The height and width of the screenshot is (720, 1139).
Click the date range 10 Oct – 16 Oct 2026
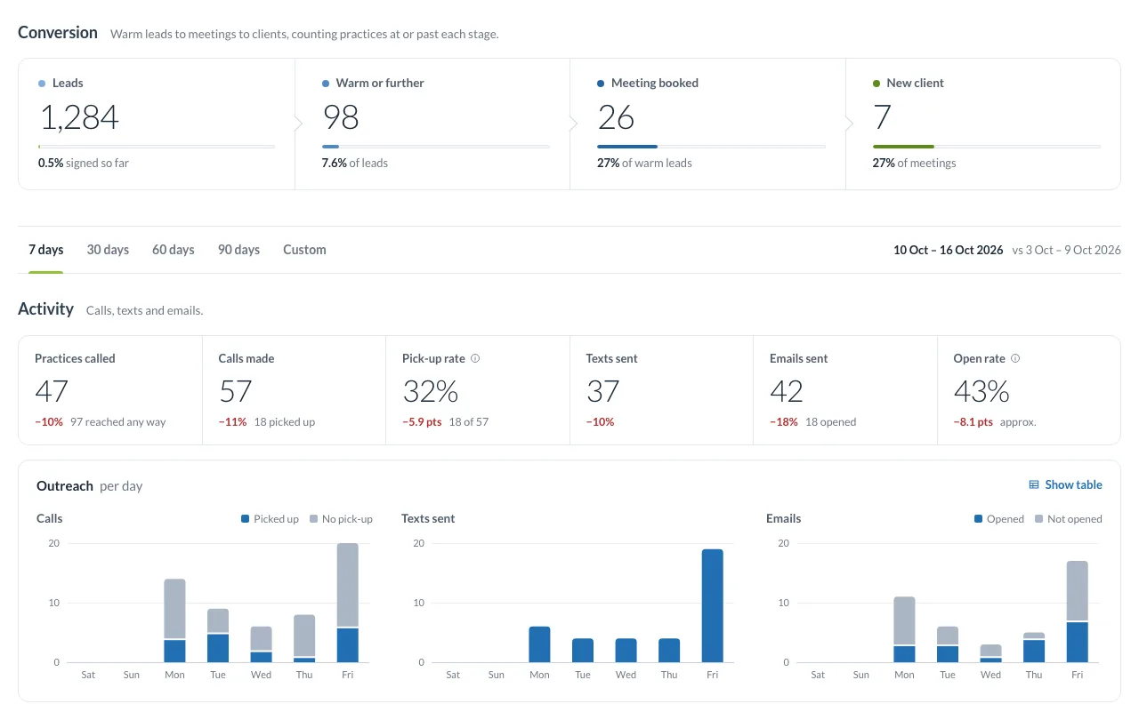[x=949, y=250]
